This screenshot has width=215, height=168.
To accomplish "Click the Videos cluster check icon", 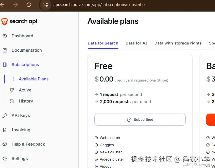I will [x=96, y=159].
